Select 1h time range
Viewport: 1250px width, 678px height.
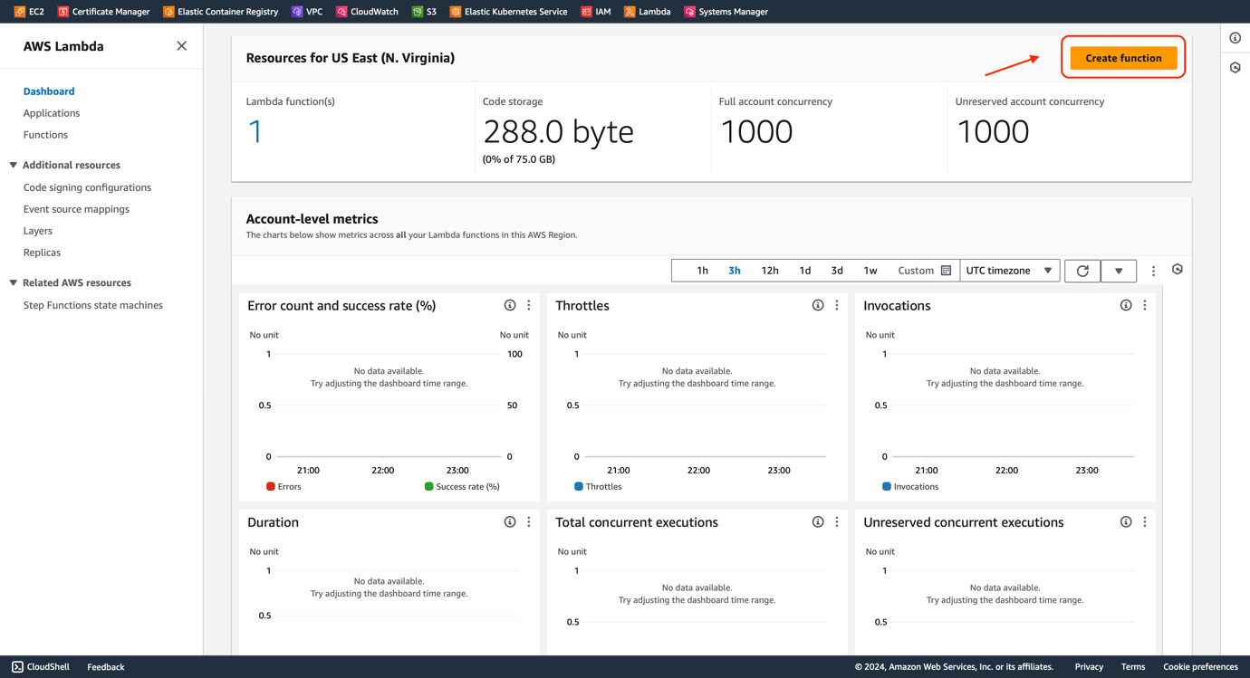tap(702, 271)
